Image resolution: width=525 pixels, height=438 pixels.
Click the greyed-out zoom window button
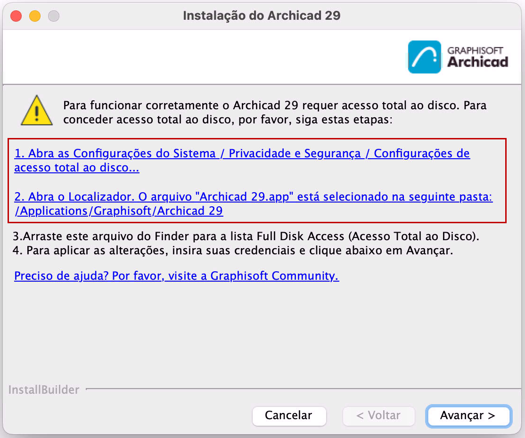click(x=54, y=16)
